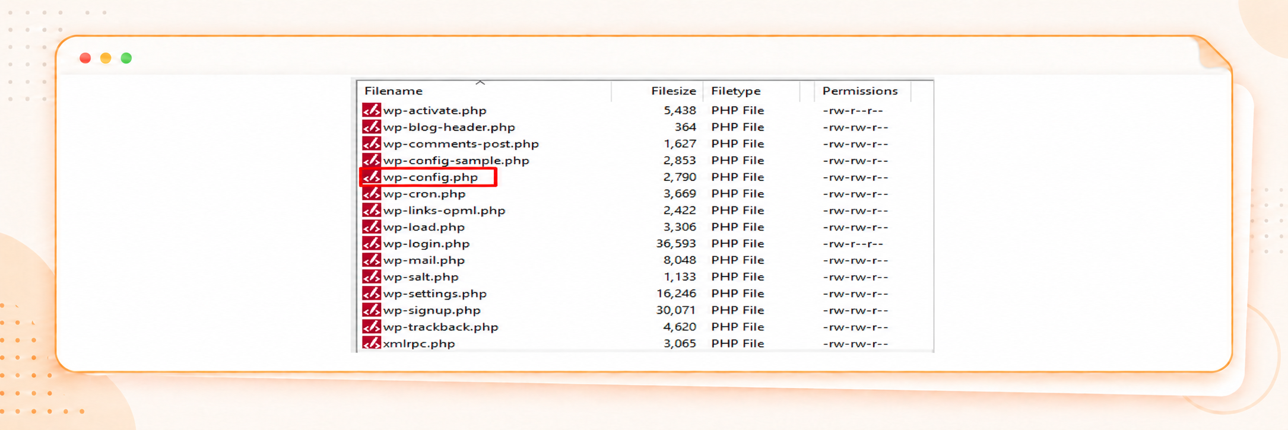Click the wp-trackback.php file icon

tap(372, 326)
